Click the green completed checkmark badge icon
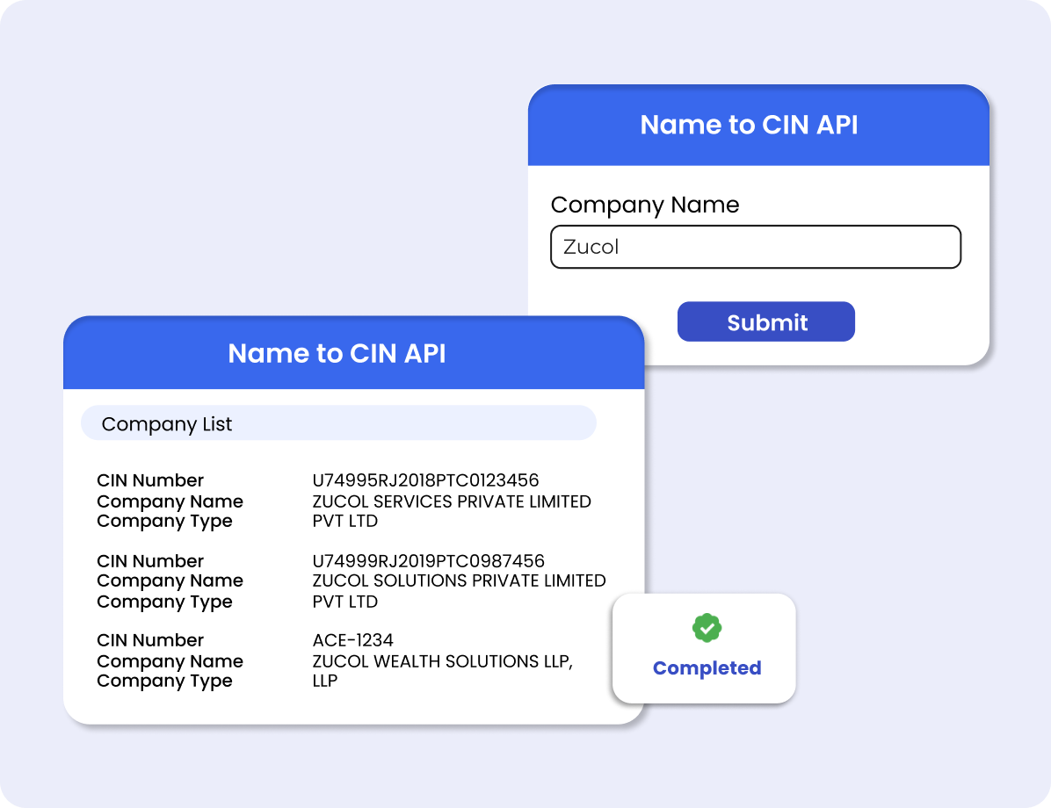Screen dimensions: 1051x808 coord(707,628)
